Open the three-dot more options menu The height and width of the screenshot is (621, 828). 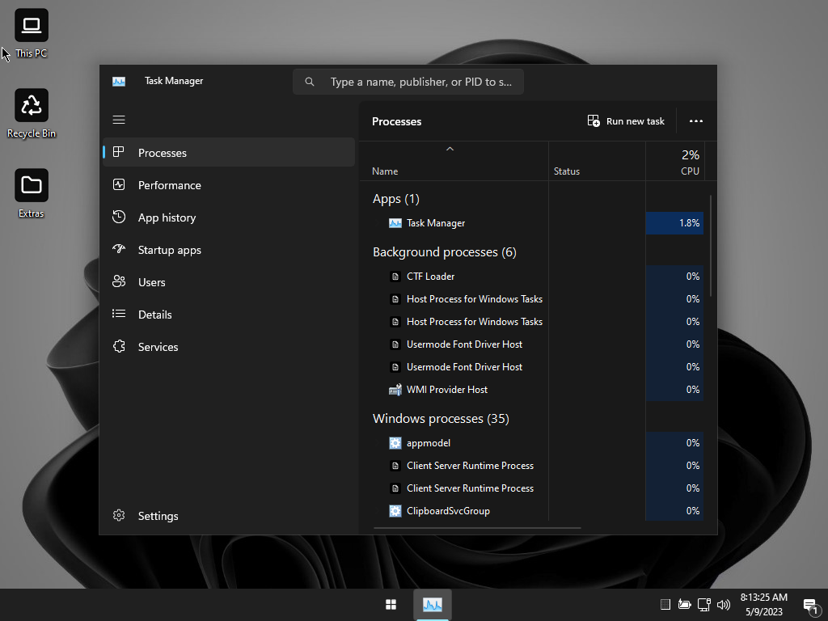tap(696, 121)
